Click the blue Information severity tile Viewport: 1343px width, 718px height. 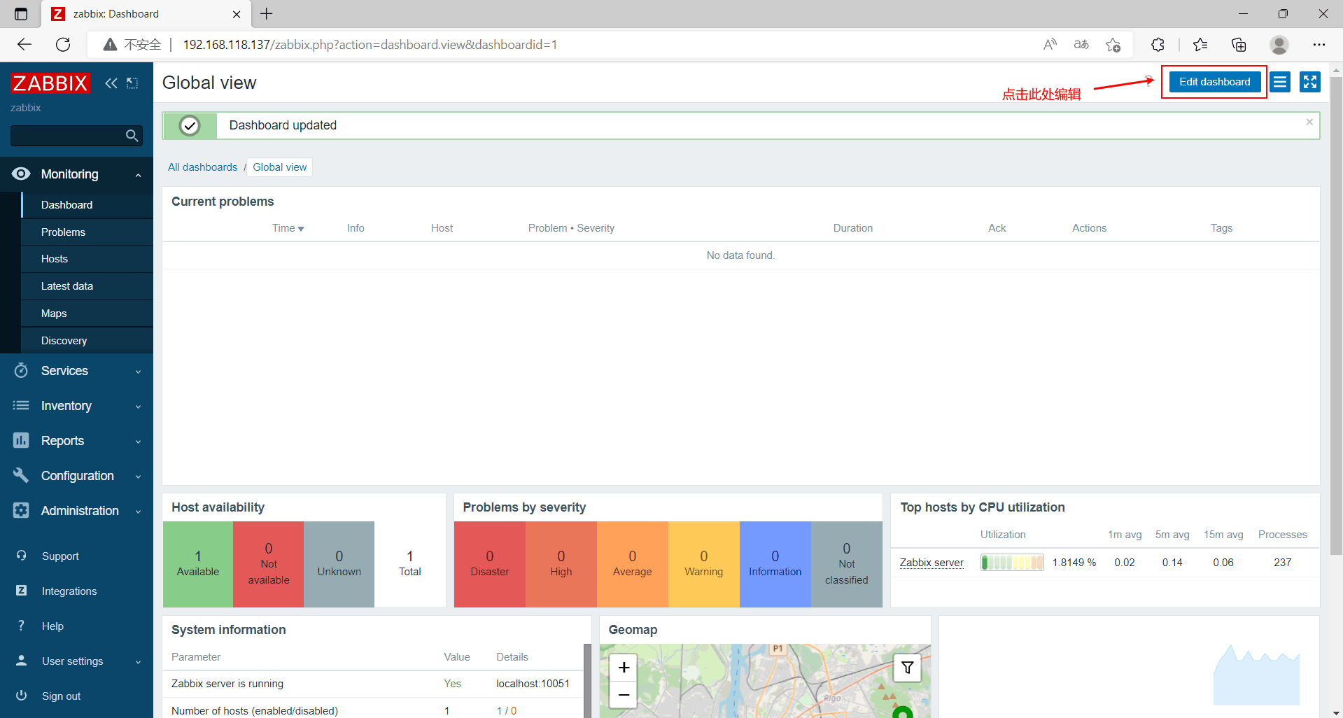coord(775,564)
